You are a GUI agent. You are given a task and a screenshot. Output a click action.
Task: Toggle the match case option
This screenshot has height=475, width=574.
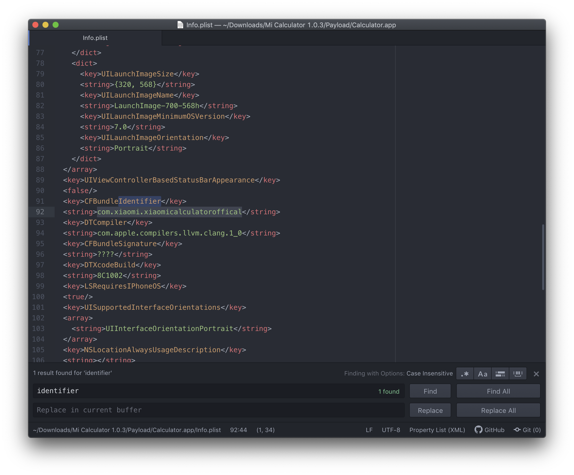[x=483, y=374]
